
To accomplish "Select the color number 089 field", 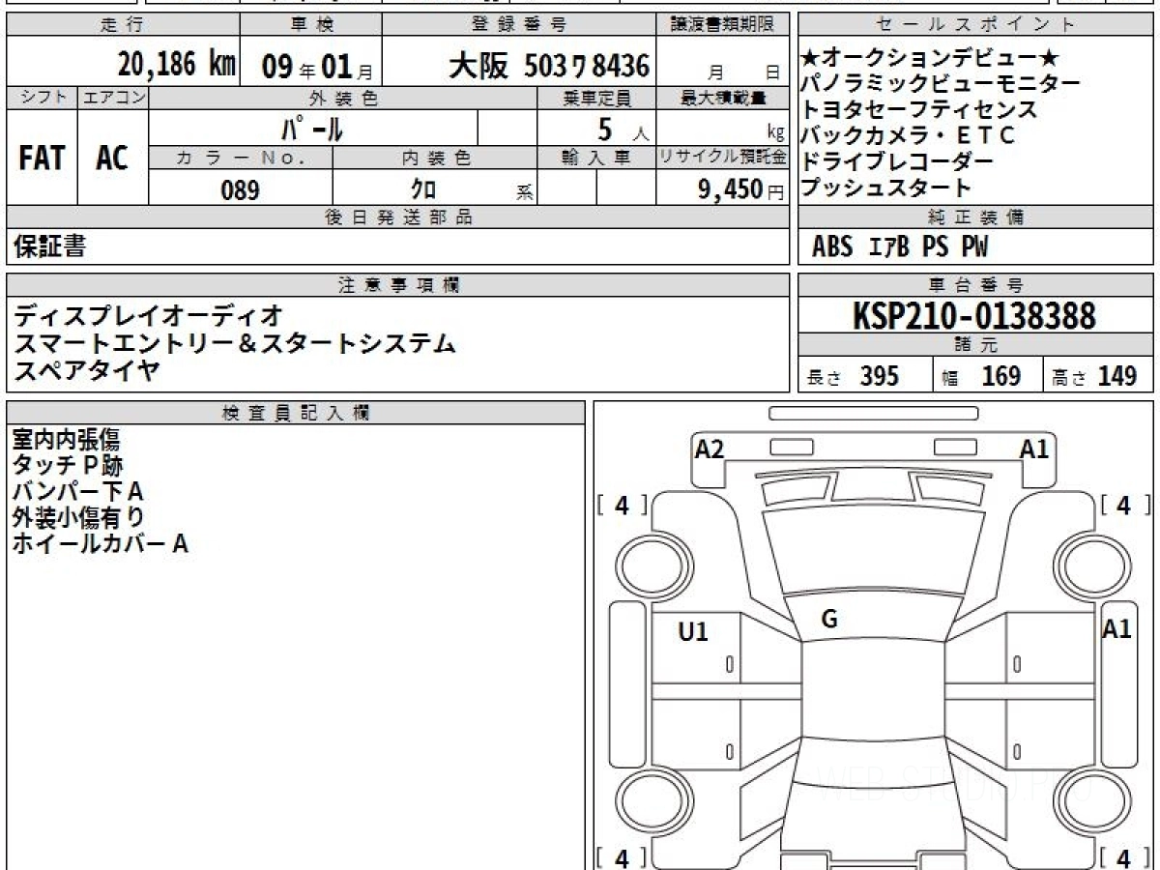I will point(240,190).
